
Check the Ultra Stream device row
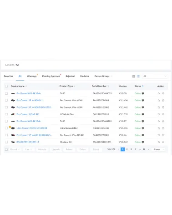(6, 128)
